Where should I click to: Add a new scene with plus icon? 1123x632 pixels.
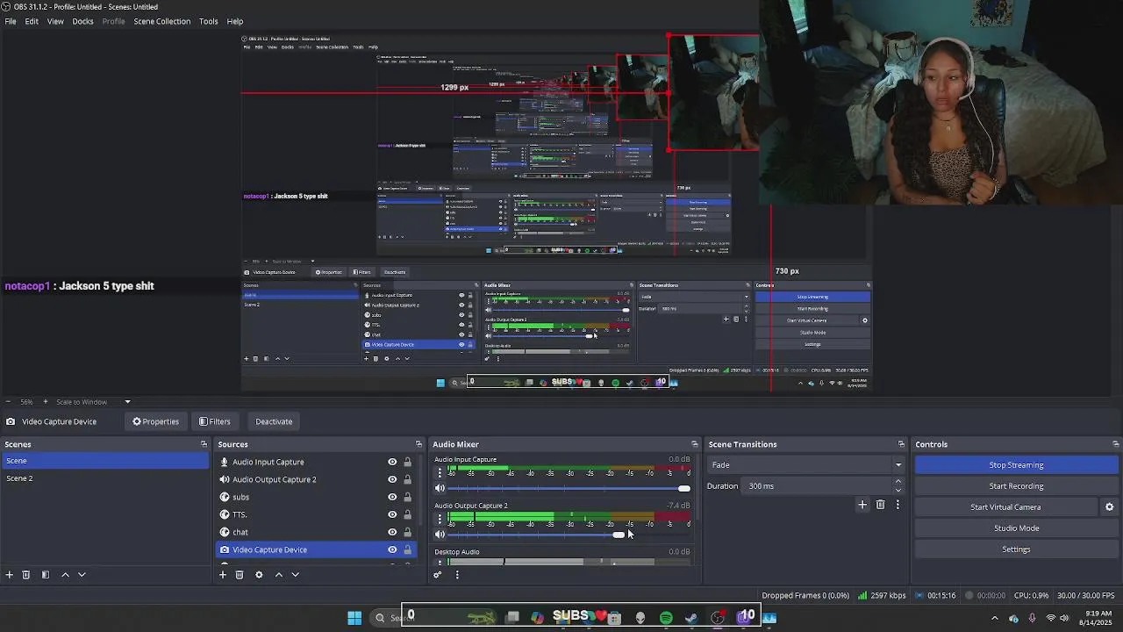pyautogui.click(x=9, y=575)
